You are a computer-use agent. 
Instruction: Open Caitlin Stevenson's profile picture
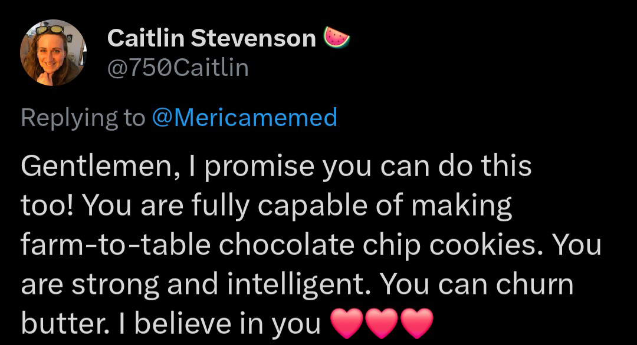click(x=54, y=53)
